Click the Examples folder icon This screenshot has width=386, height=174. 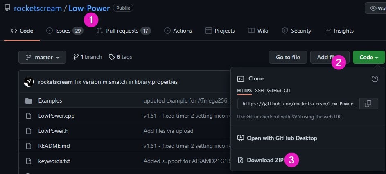[x=29, y=101]
